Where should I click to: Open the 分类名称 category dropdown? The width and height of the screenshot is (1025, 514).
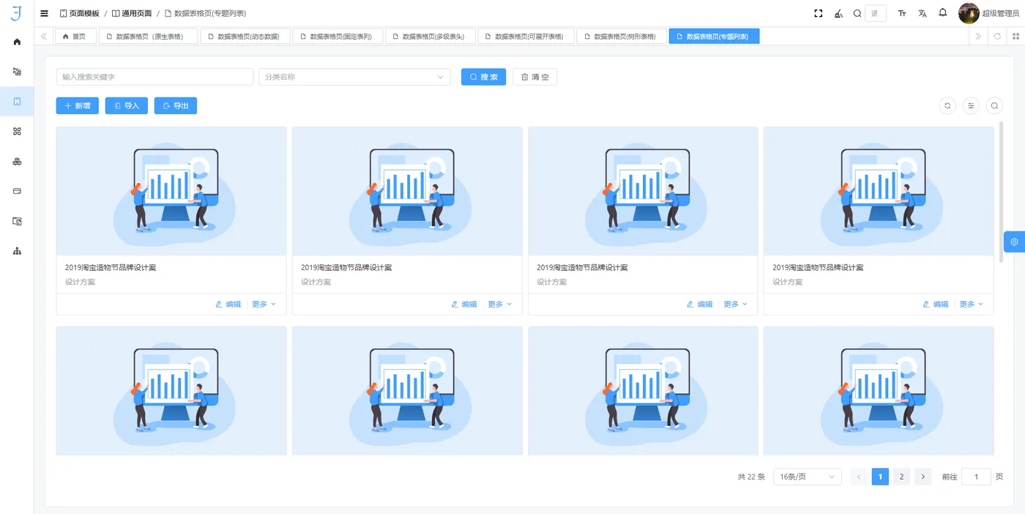point(354,77)
